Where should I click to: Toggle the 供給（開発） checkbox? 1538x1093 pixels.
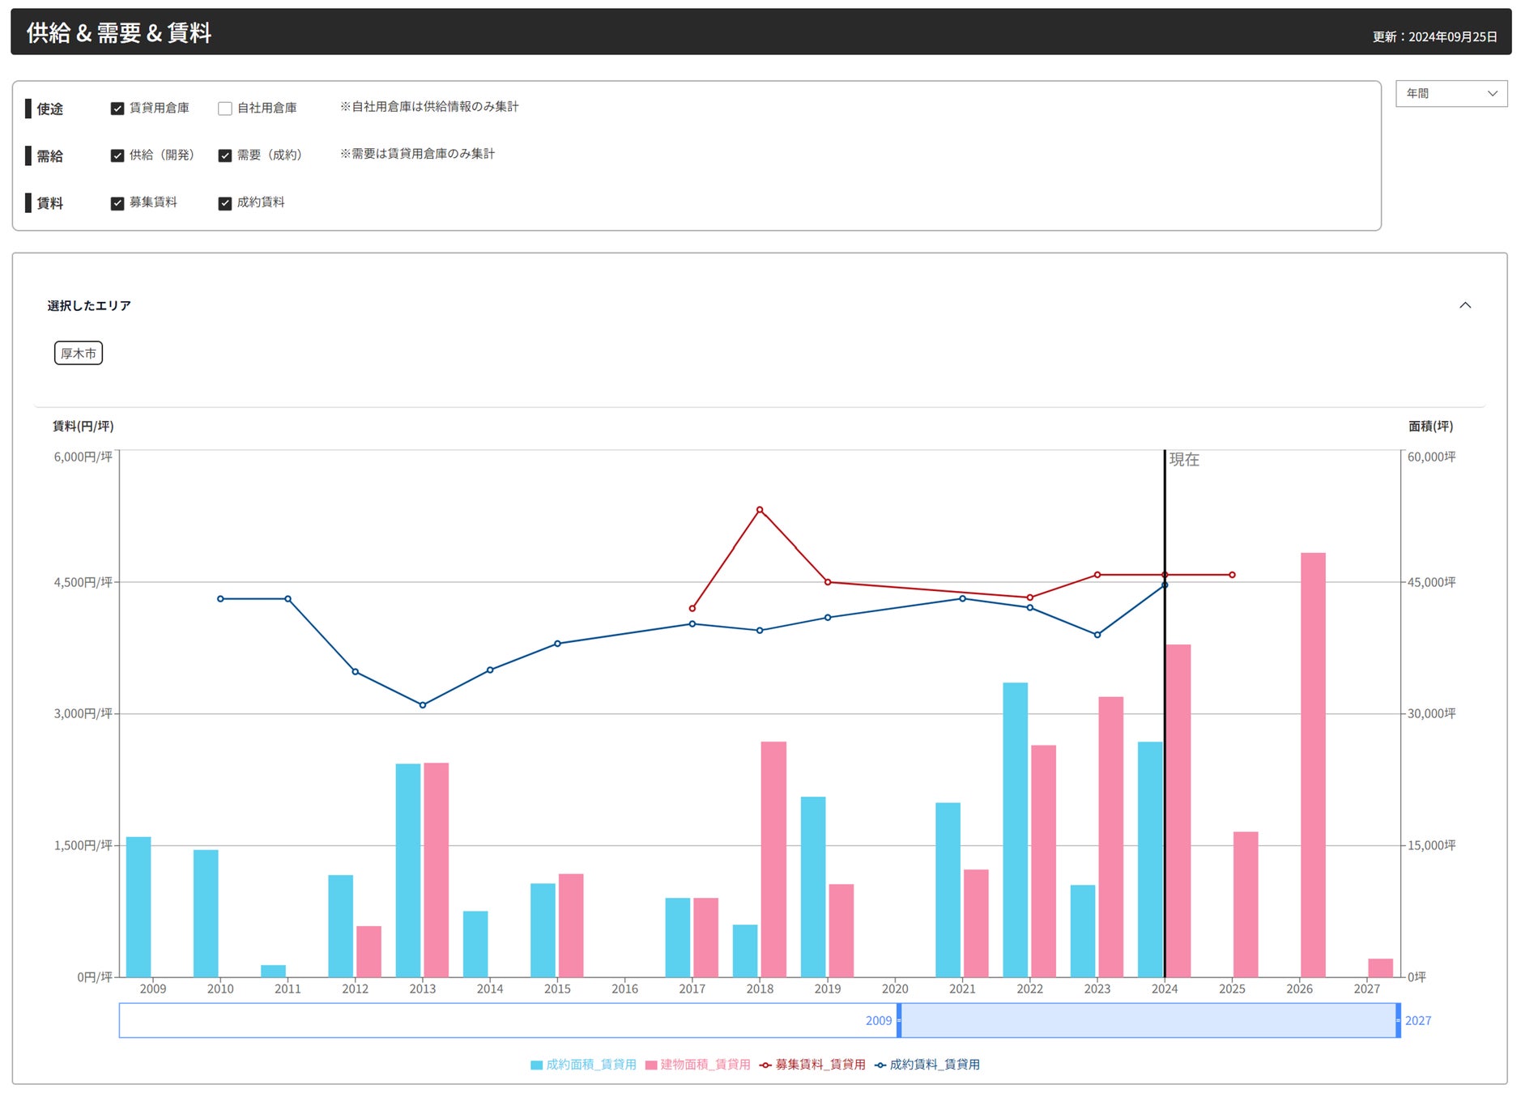117,155
